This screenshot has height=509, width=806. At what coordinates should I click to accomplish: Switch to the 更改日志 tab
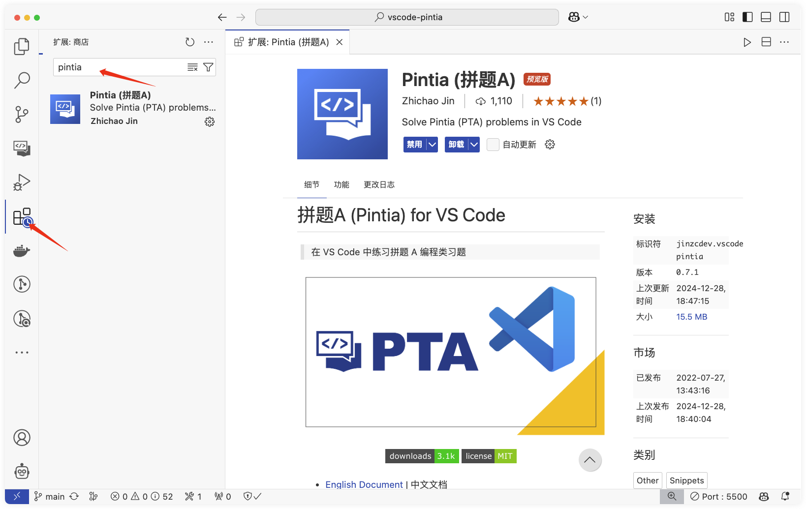tap(379, 184)
